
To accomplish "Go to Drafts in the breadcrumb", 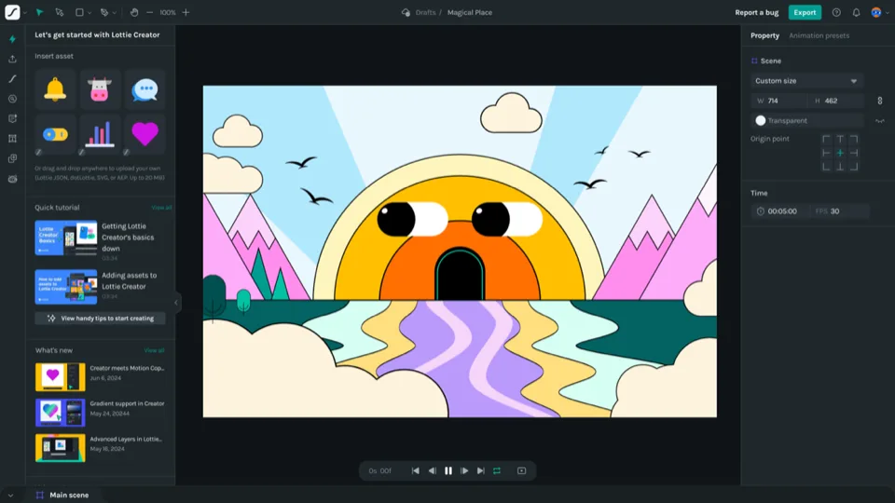I will coord(425,12).
